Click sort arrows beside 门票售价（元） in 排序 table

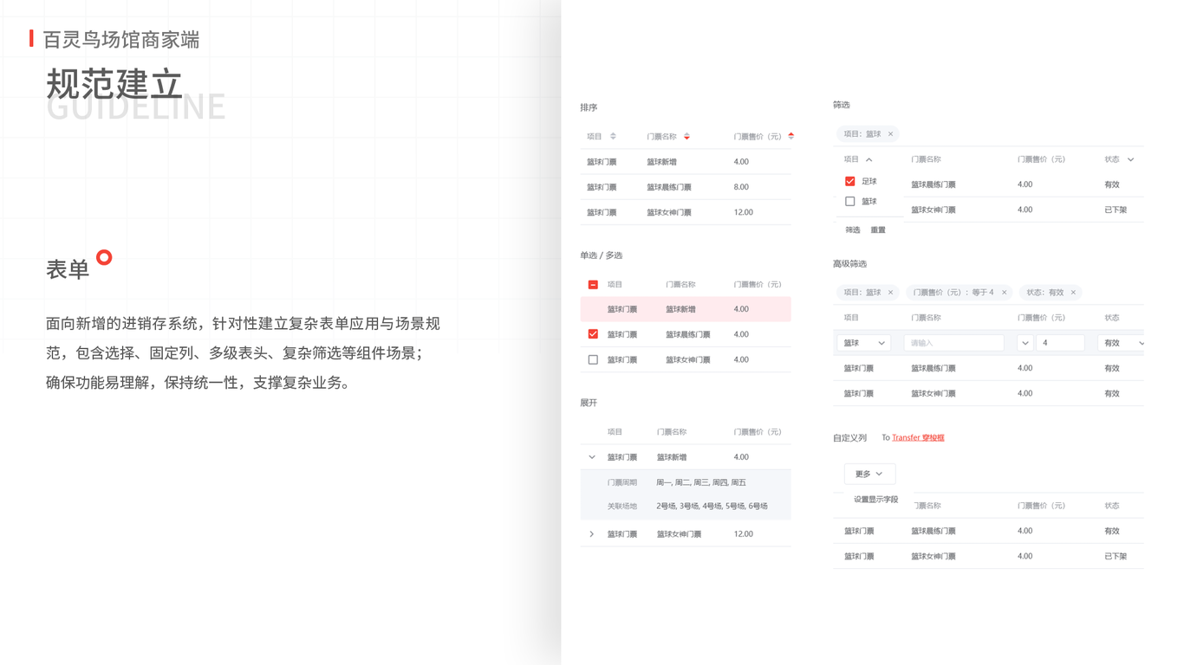(791, 137)
